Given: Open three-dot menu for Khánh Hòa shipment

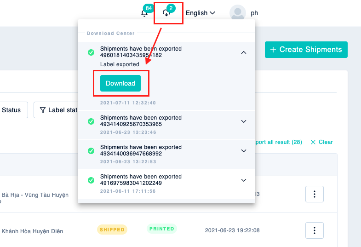Looking at the screenshot, I should tap(315, 230).
